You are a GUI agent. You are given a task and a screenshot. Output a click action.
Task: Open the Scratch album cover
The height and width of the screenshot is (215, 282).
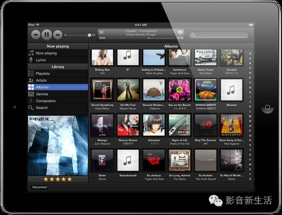[x=232, y=57]
